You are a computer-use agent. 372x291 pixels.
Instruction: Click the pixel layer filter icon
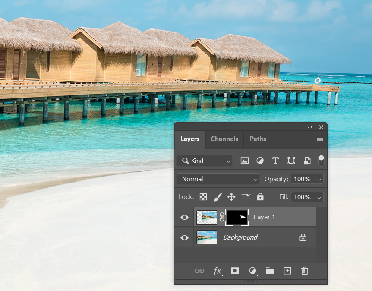pyautogui.click(x=245, y=161)
